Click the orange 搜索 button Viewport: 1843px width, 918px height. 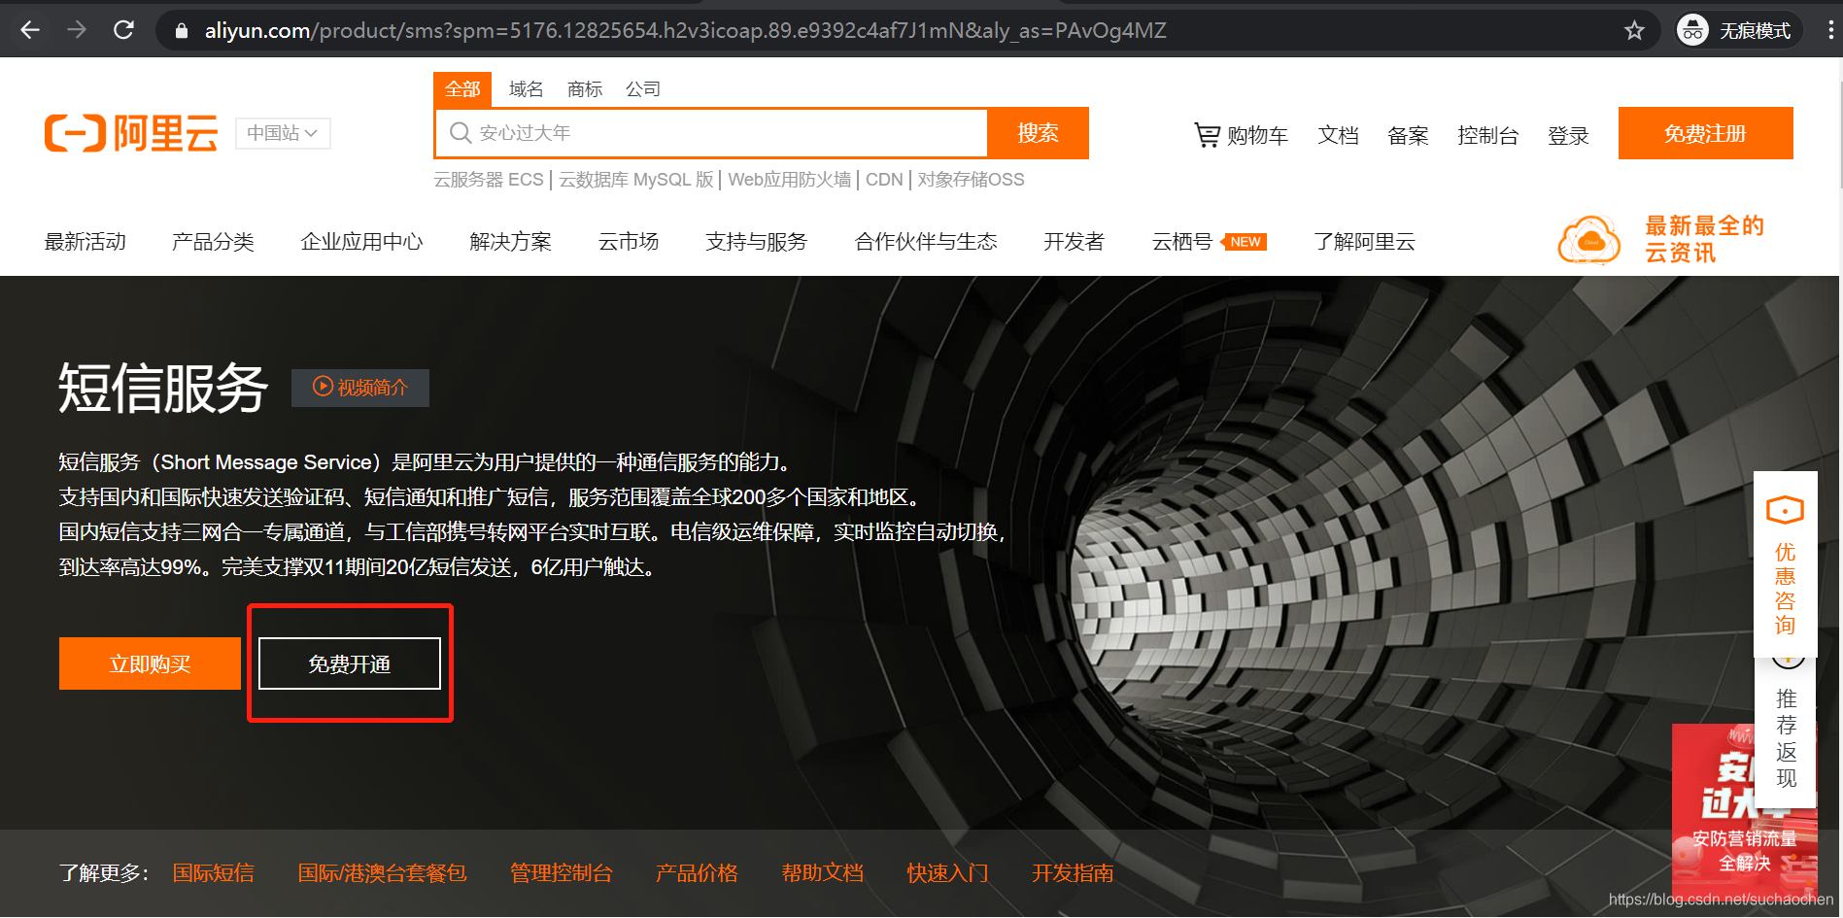tap(1038, 133)
